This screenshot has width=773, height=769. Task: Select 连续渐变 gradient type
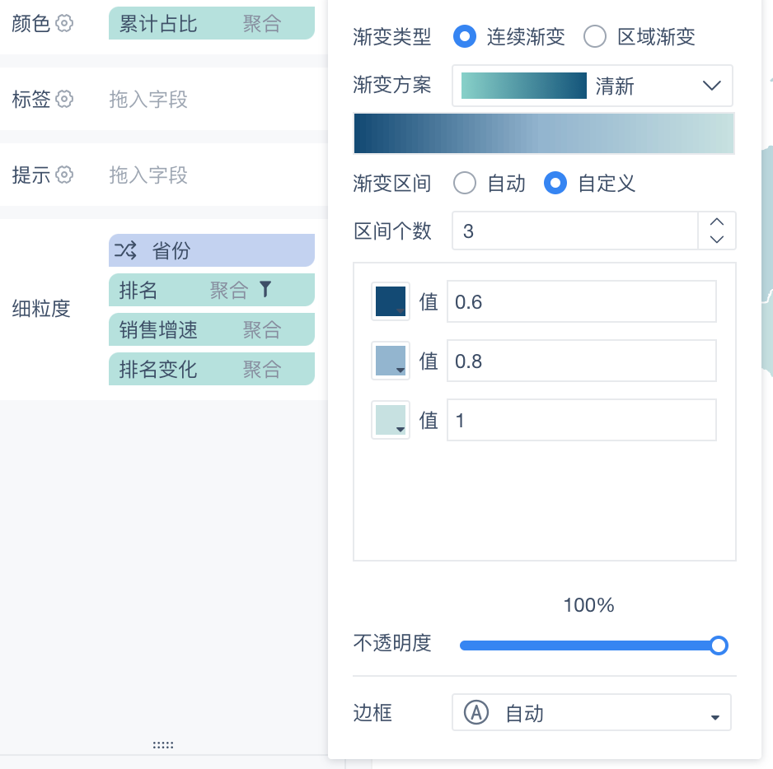pyautogui.click(x=465, y=36)
